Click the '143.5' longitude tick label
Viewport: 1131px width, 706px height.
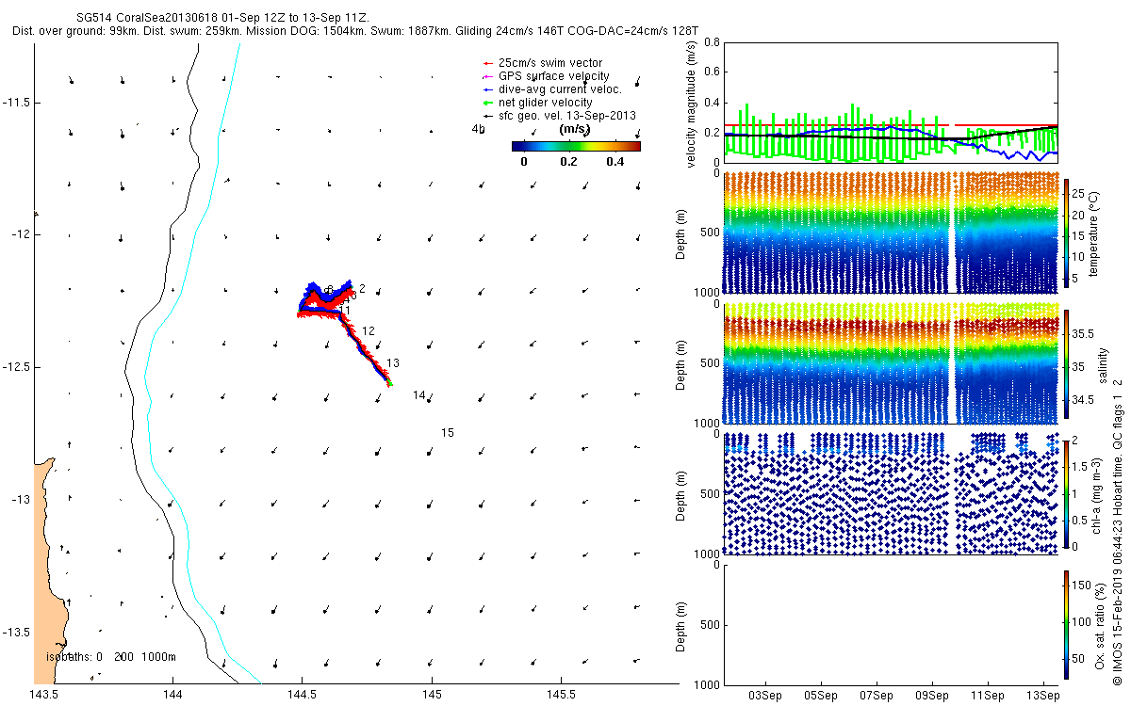click(x=43, y=696)
